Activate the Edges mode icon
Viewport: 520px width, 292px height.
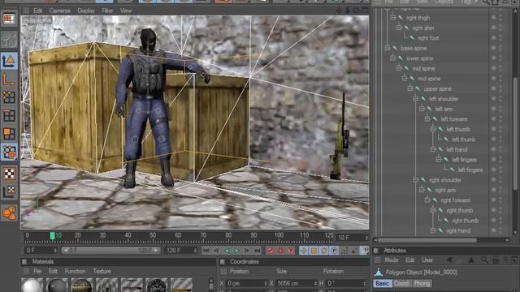(9, 115)
